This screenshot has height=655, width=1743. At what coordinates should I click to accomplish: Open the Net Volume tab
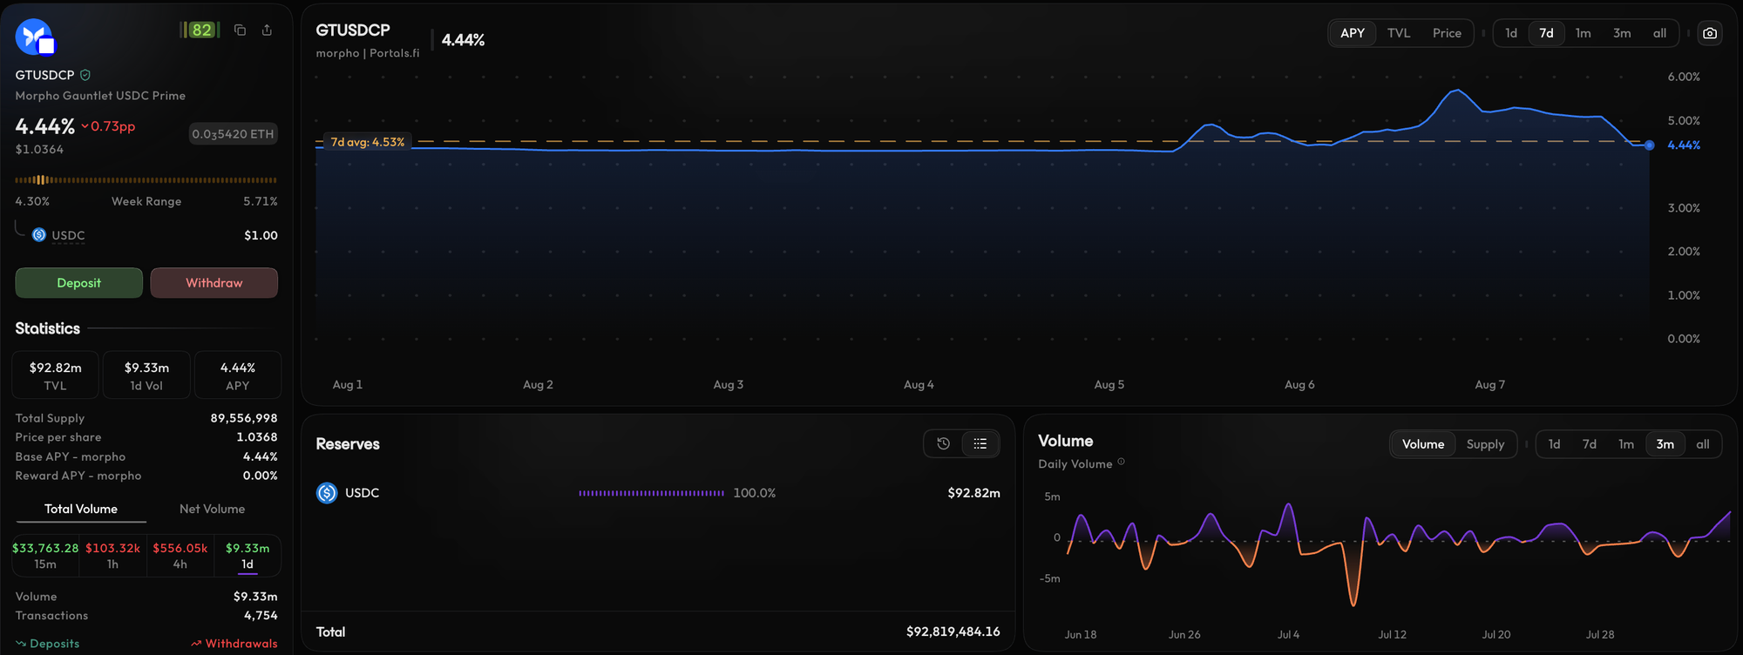pyautogui.click(x=212, y=509)
